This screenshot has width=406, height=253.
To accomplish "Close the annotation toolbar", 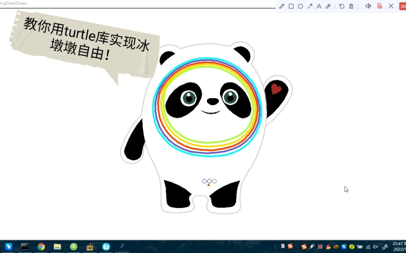I will pos(391,6).
